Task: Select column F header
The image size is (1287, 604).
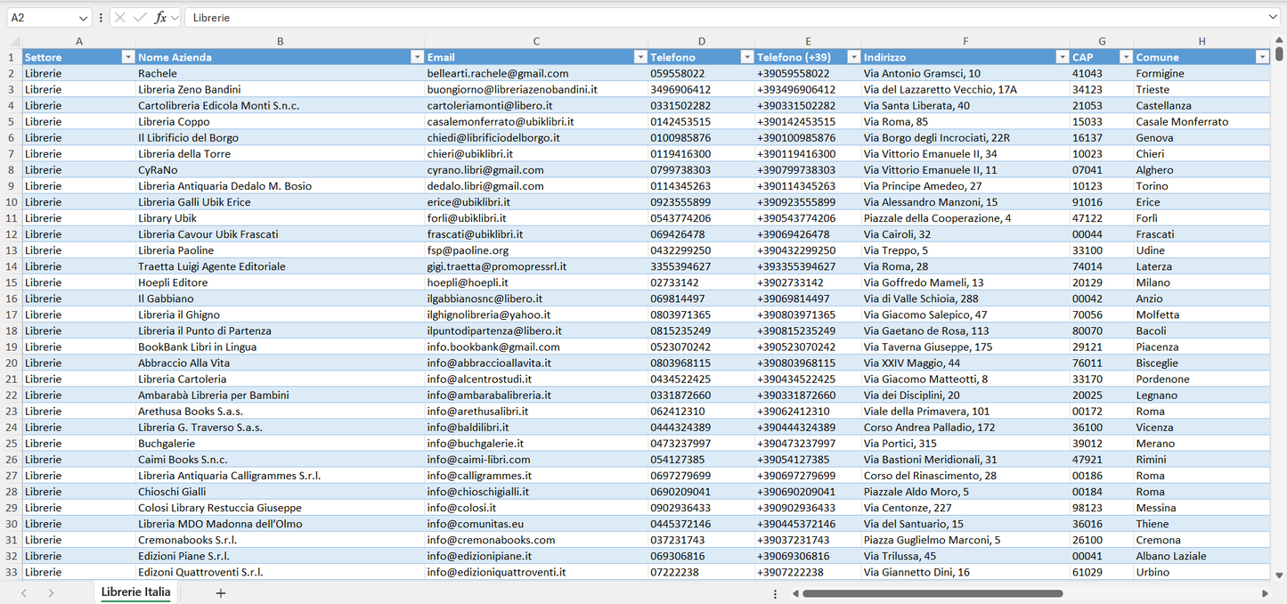Action: [x=965, y=41]
